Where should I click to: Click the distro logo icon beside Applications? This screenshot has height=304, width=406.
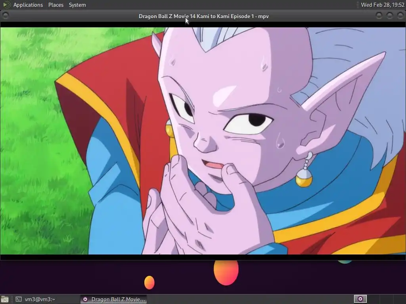6,5
